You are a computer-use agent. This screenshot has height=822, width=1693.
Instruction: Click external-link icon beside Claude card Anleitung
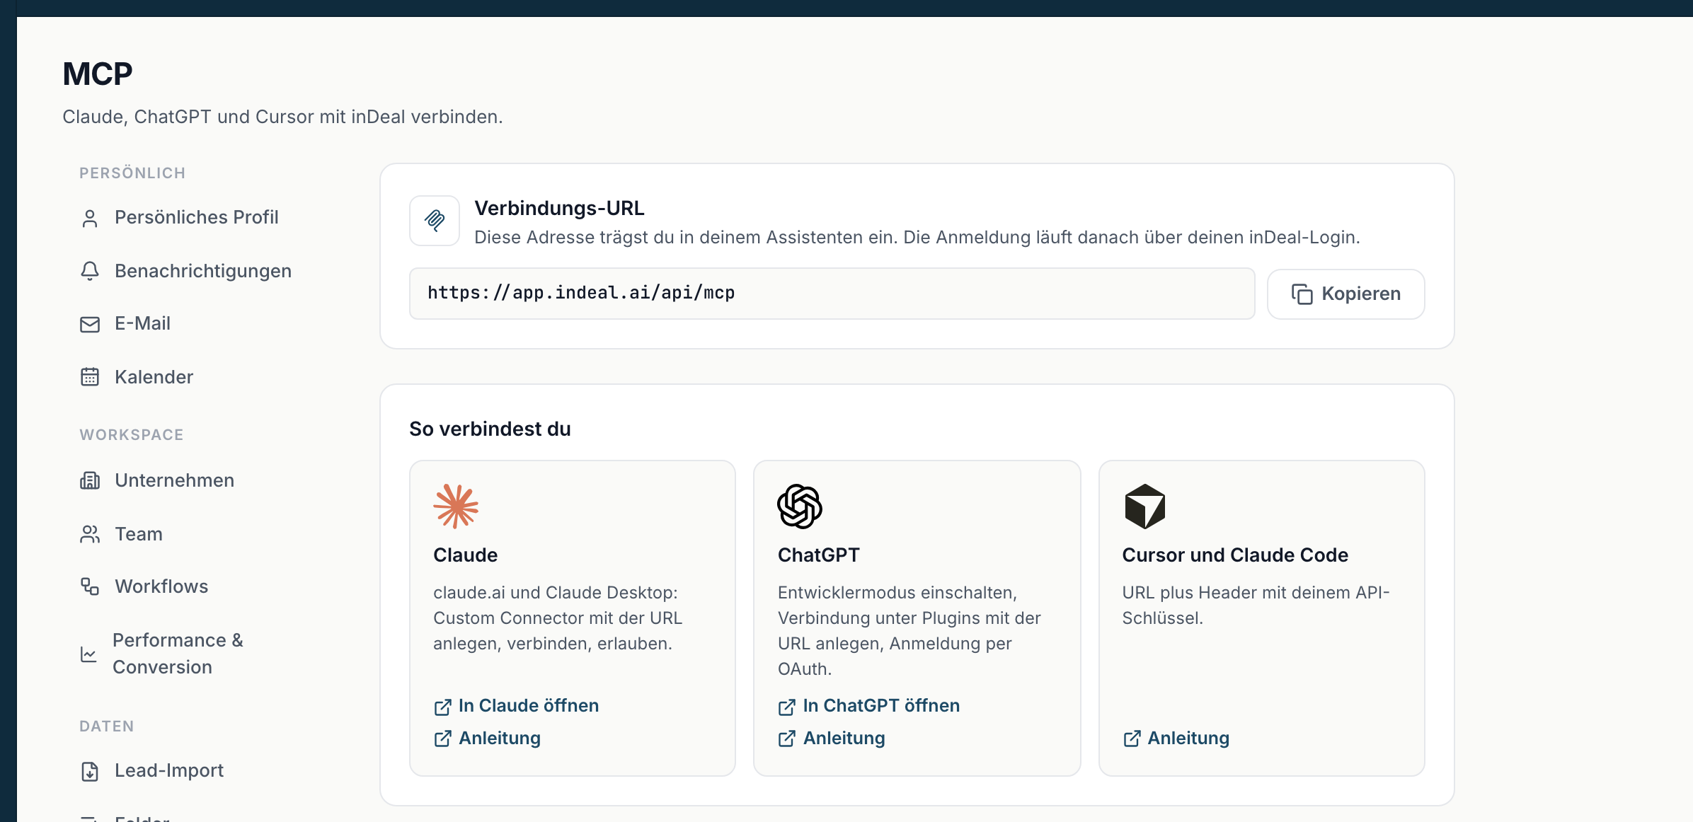pyautogui.click(x=442, y=739)
